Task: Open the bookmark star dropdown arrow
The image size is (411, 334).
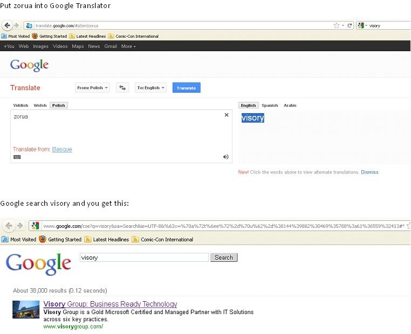Action: tap(343, 26)
